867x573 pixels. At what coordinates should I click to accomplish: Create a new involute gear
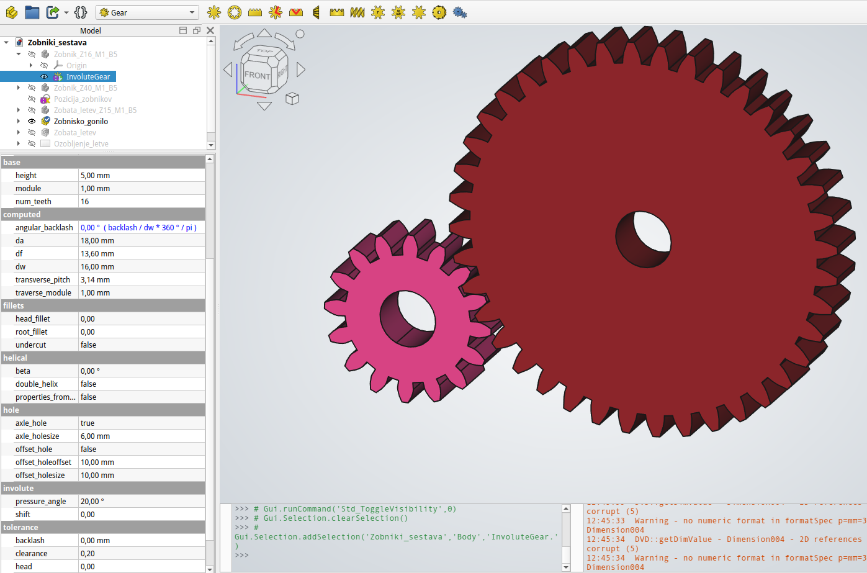(x=214, y=12)
